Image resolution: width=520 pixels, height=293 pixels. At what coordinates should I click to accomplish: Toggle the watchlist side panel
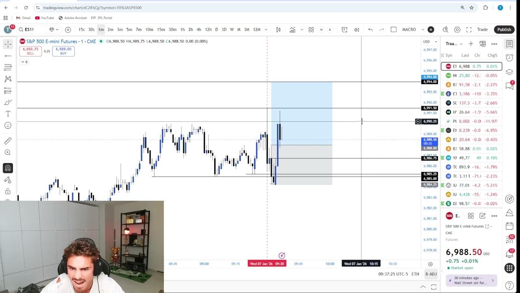509,44
